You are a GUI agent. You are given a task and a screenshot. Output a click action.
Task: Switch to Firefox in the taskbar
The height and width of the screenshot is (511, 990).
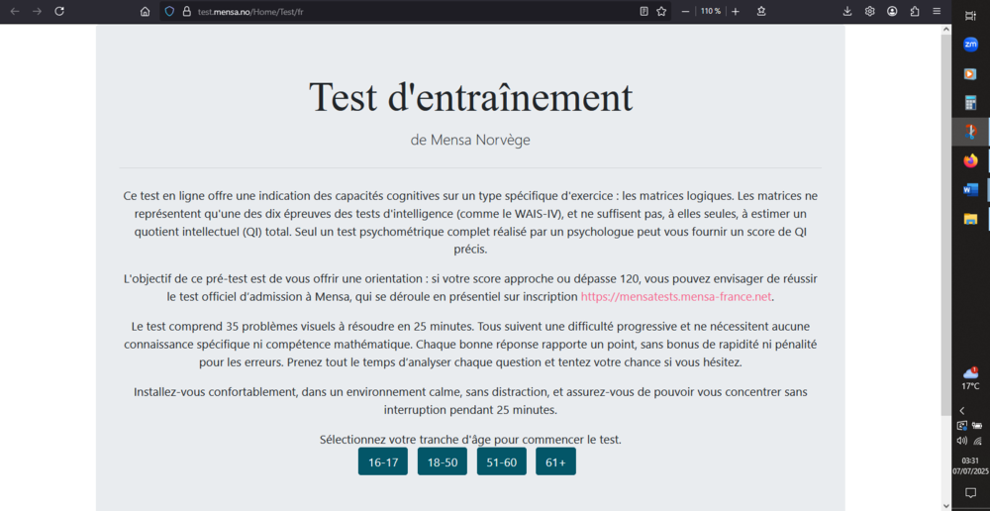[x=970, y=160]
